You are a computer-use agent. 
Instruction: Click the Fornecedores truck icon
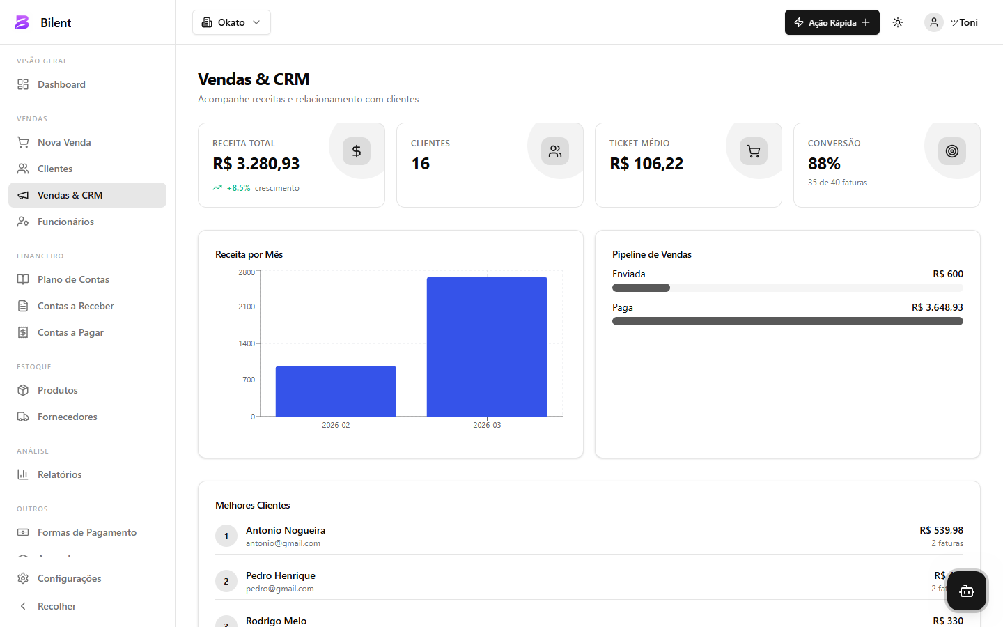point(23,417)
